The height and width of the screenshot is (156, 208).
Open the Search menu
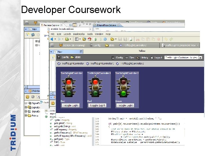point(67,34)
